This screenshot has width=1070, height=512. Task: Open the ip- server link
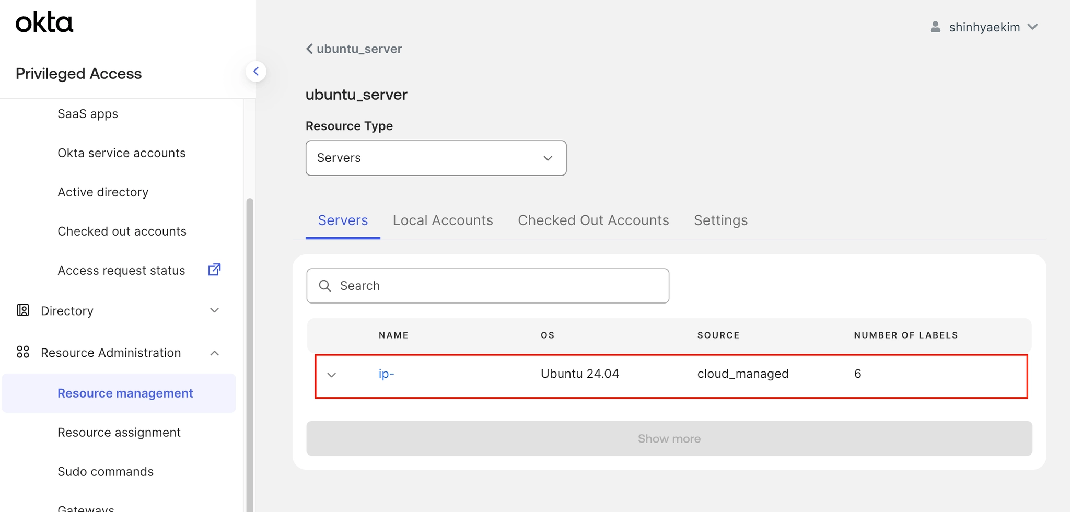386,374
